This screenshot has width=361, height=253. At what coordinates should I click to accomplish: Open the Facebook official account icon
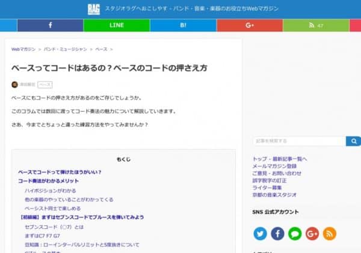tap(277, 234)
